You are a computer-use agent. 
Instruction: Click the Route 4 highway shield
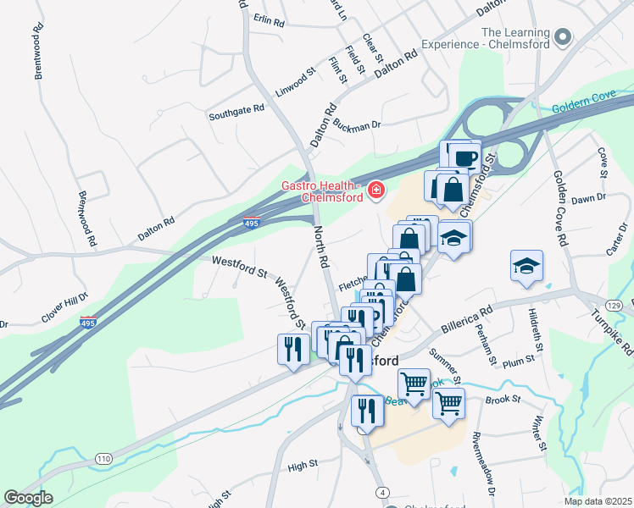(382, 493)
